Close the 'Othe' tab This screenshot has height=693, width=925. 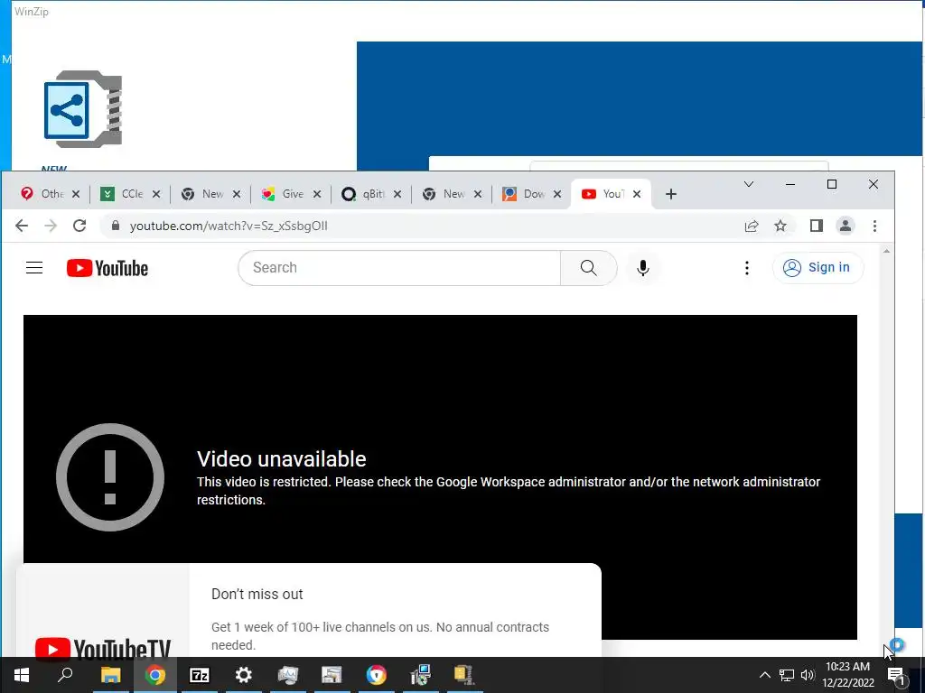76,194
